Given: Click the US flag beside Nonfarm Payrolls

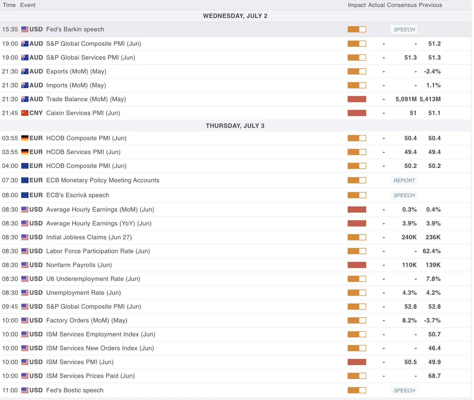Looking at the screenshot, I should [25, 265].
